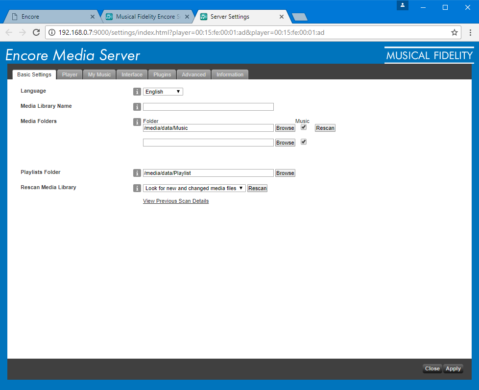The image size is (479, 390).
Task: Open the Interface settings tab
Action: pos(132,74)
